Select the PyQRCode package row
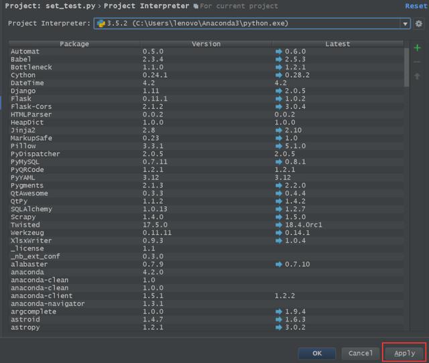The width and height of the screenshot is (429, 363). coord(206,169)
